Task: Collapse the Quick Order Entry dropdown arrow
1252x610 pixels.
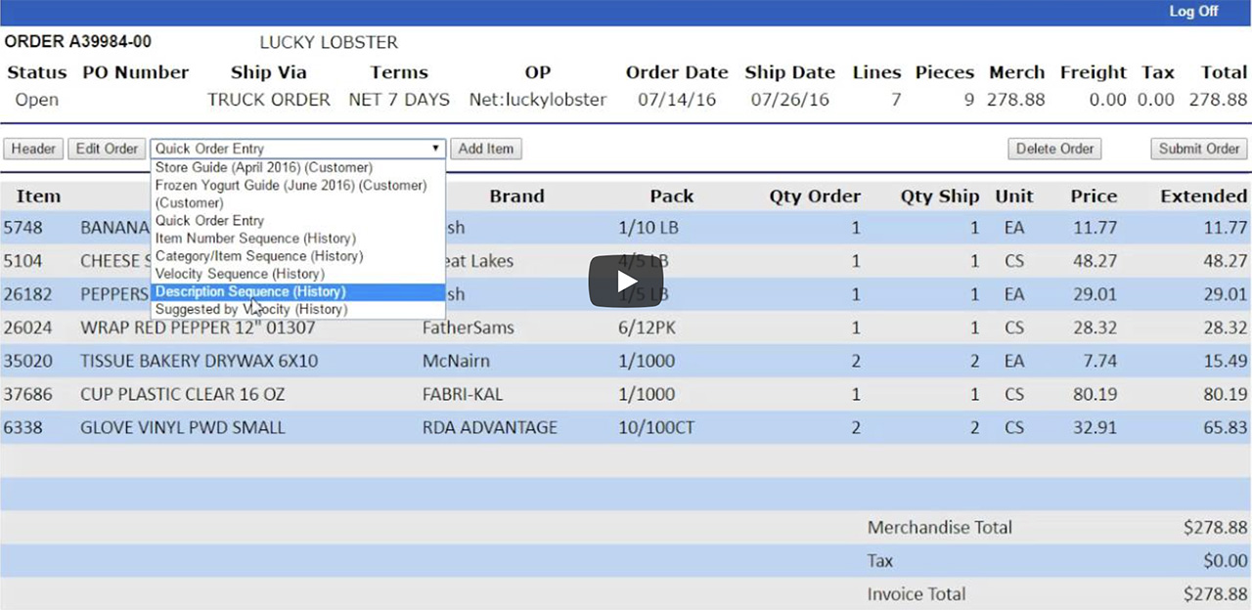Action: click(x=435, y=149)
